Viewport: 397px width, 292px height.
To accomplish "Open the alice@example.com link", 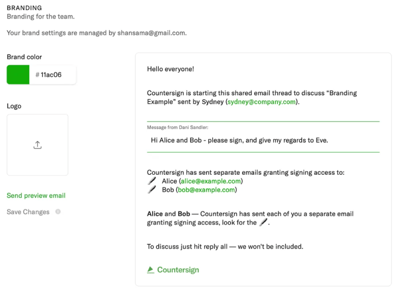I will tap(210, 181).
